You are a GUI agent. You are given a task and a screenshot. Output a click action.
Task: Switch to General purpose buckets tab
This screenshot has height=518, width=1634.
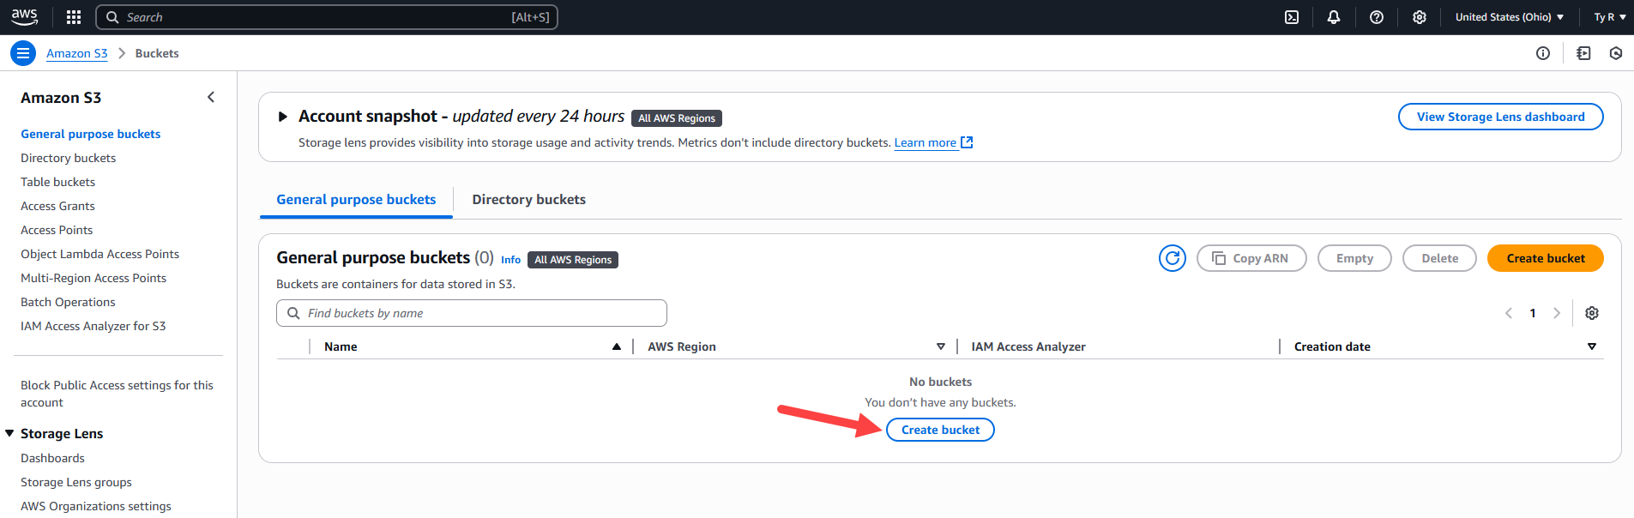[356, 199]
